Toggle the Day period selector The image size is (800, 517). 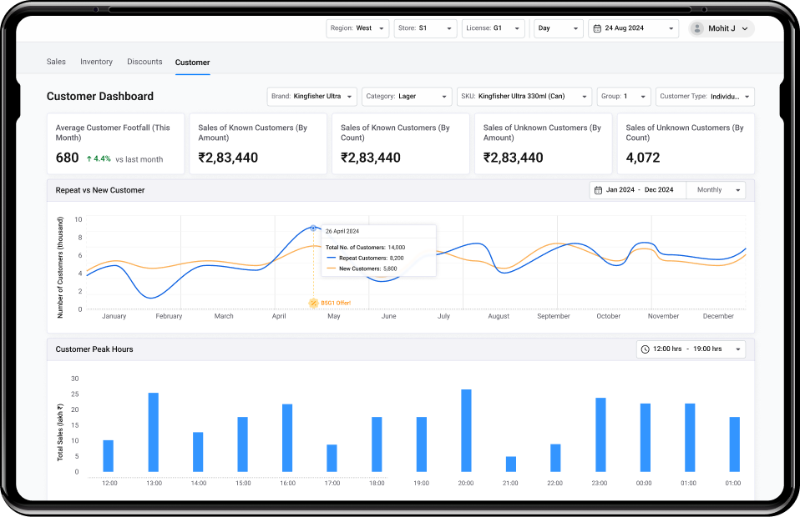558,28
